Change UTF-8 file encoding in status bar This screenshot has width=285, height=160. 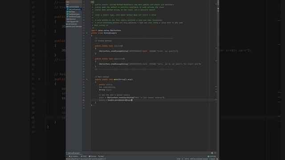coord(187,159)
